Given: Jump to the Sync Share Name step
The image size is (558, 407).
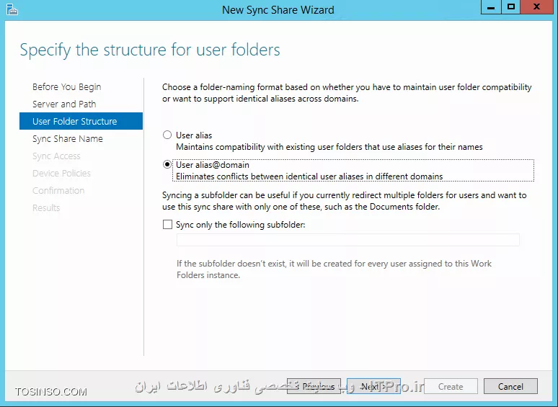Looking at the screenshot, I should coord(68,138).
